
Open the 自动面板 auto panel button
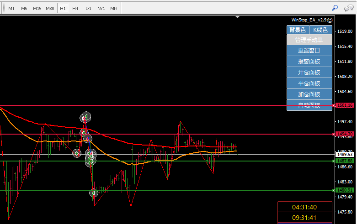click(x=309, y=105)
